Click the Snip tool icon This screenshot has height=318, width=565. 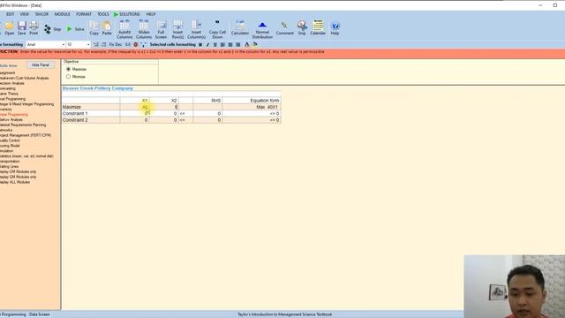[302, 28]
